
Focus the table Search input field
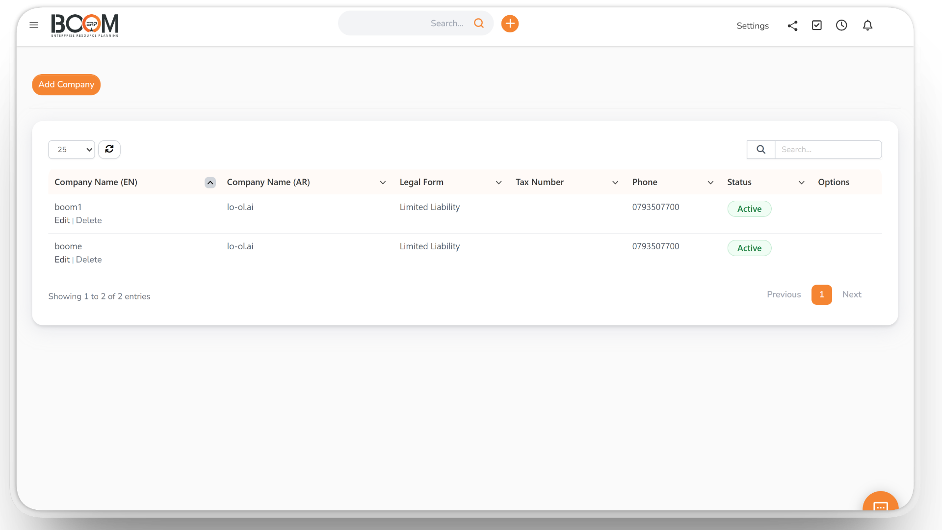tap(828, 150)
